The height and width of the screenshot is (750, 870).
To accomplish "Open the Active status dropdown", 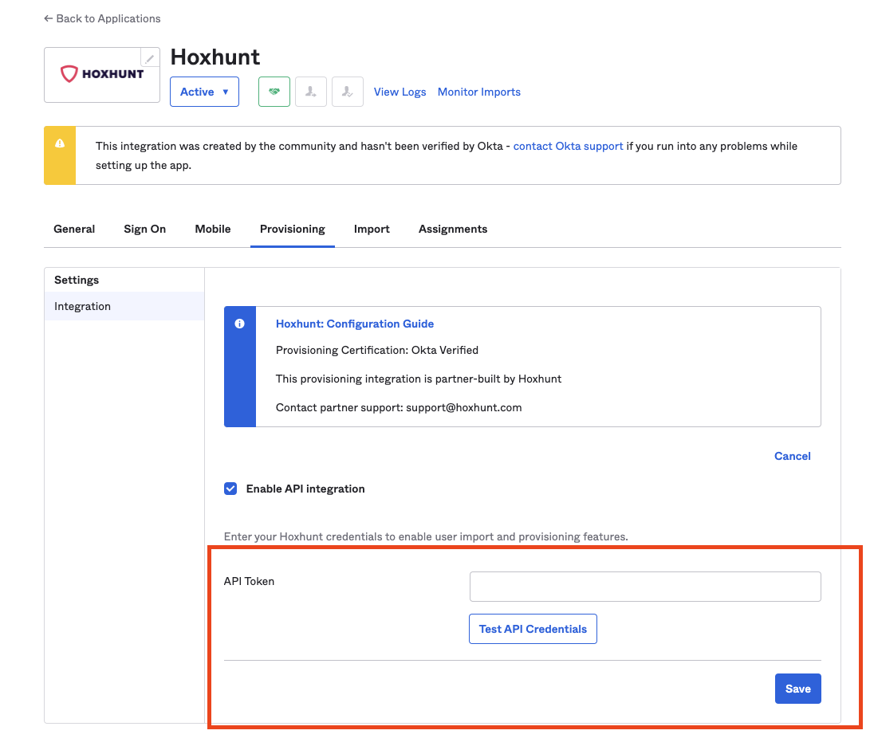I will coord(204,92).
